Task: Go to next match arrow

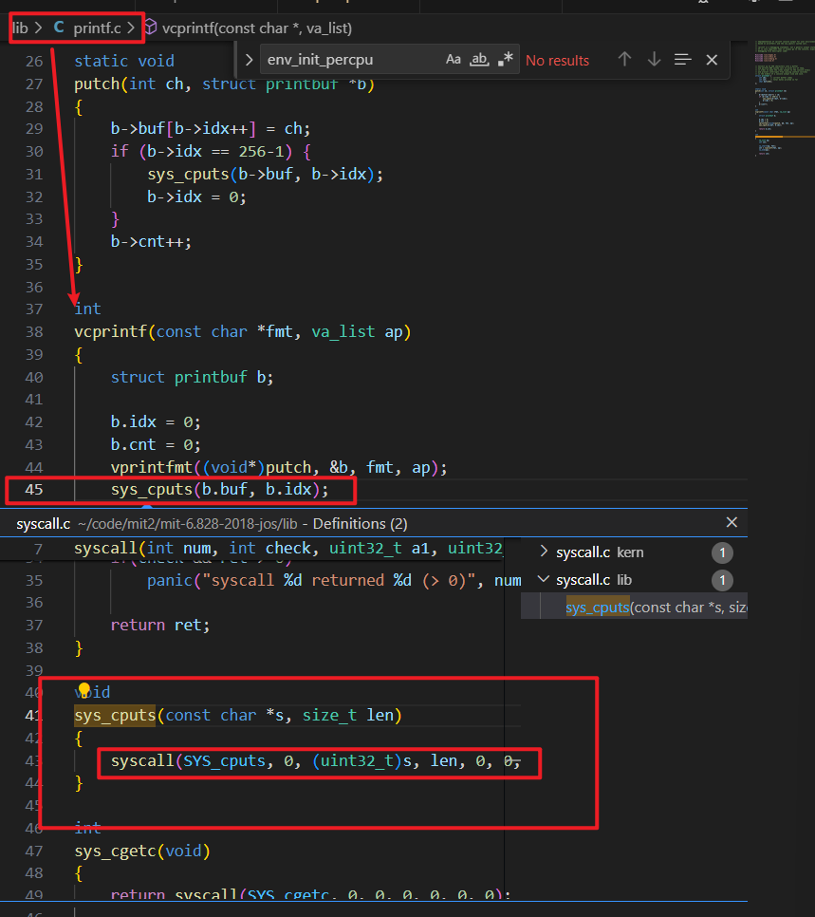Action: [654, 60]
